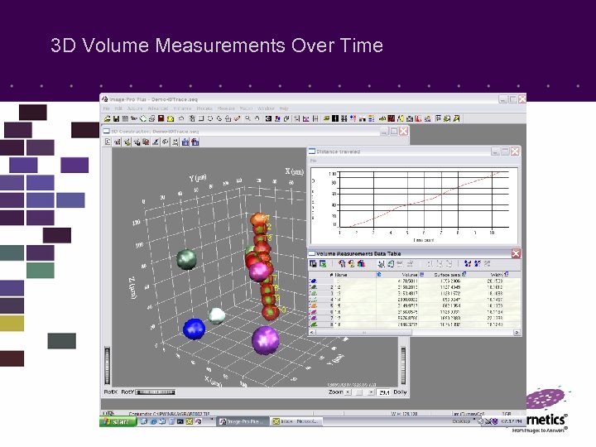Image resolution: width=596 pixels, height=447 pixels.
Task: Select row 5 with orange object icon
Action: (415, 306)
